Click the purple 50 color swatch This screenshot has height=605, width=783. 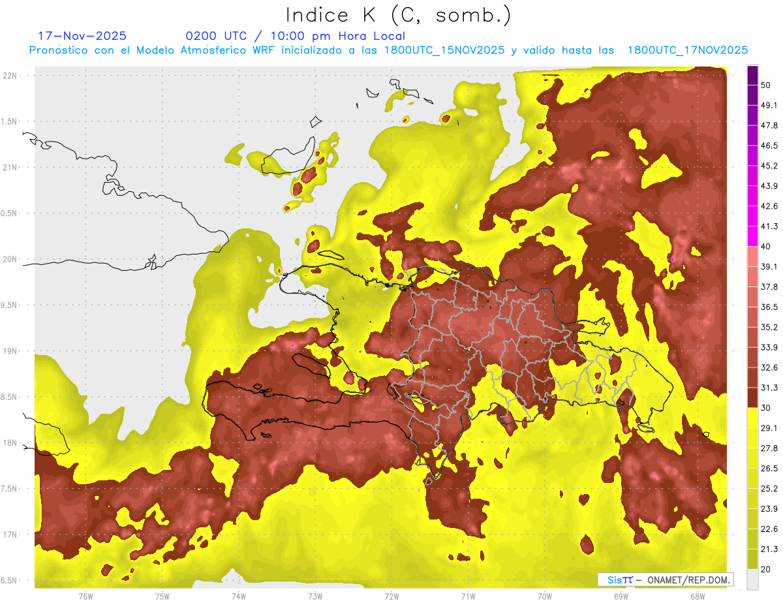(752, 76)
